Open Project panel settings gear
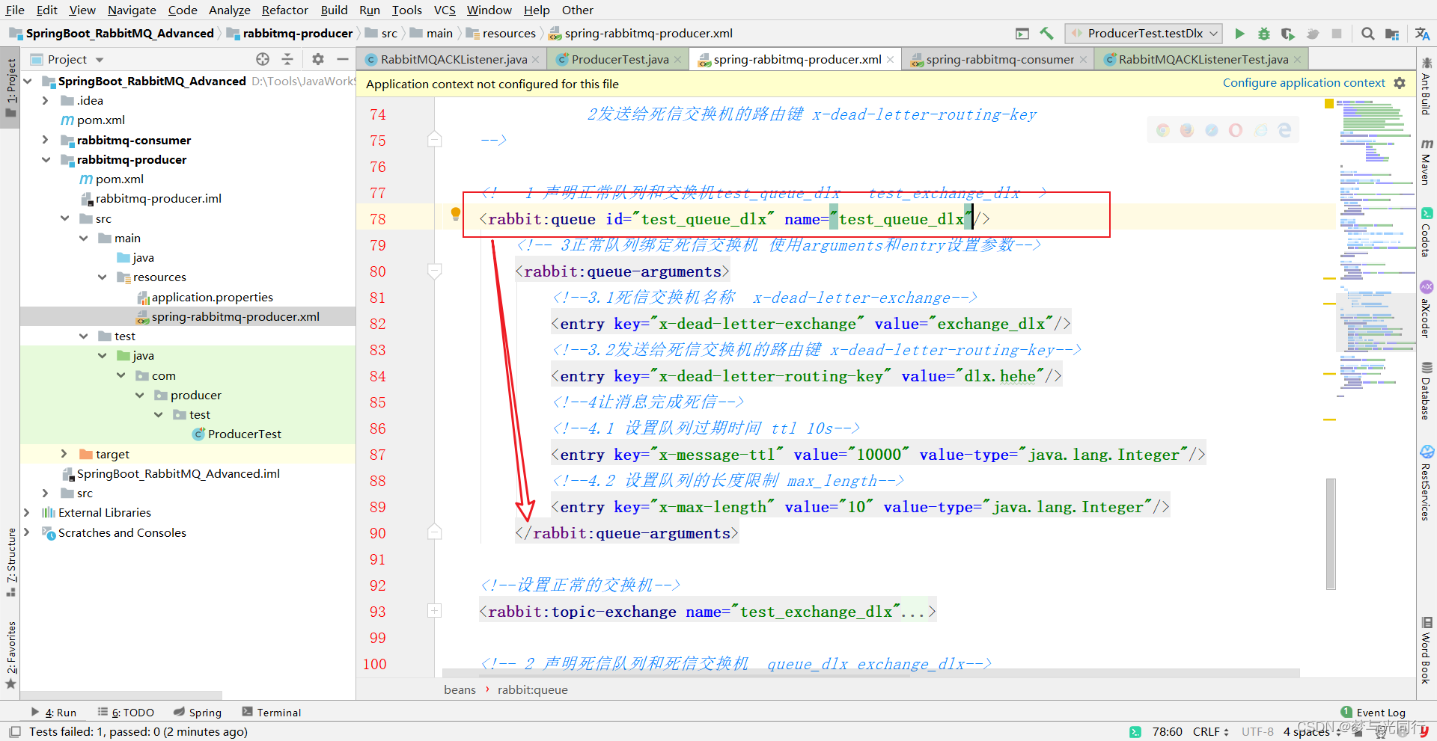 318,59
